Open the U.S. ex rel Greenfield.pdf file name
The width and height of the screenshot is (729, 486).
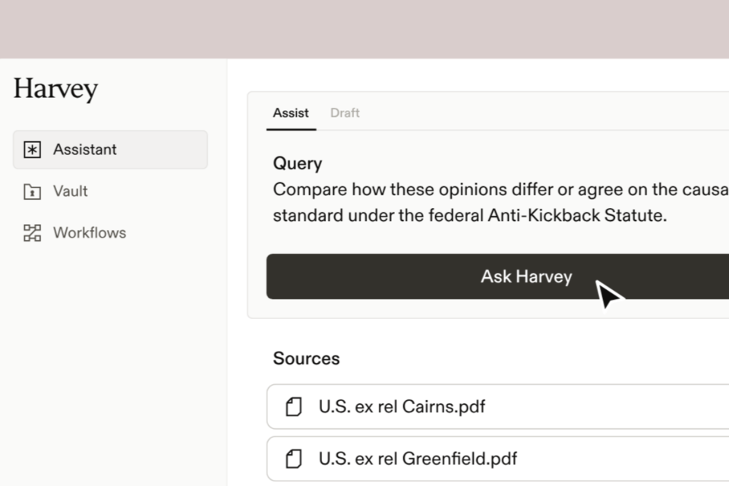418,459
